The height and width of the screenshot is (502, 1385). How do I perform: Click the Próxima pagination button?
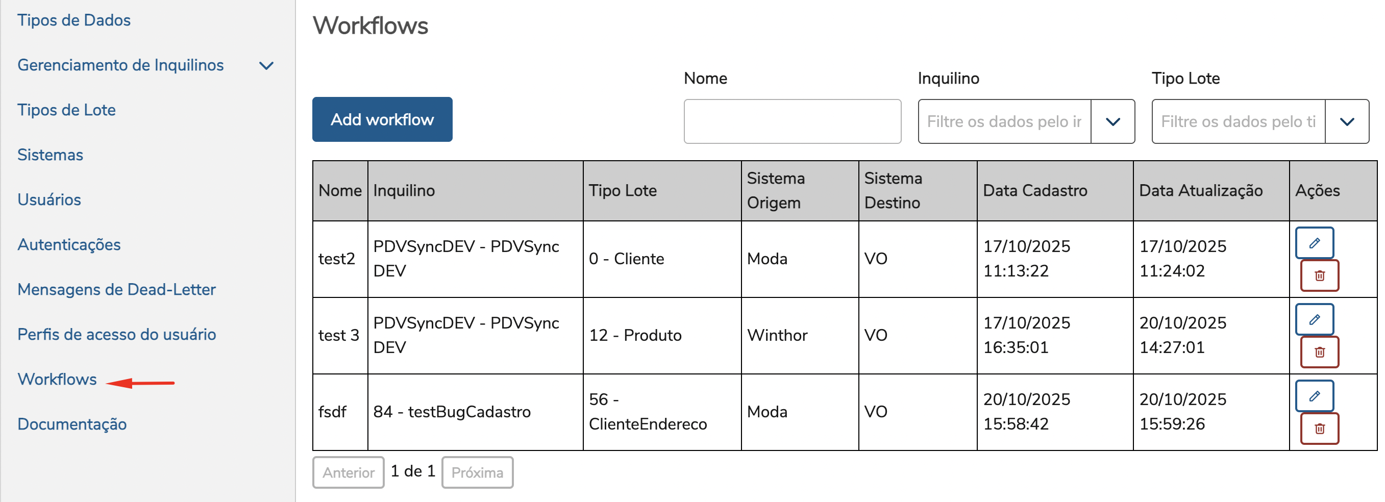point(477,472)
